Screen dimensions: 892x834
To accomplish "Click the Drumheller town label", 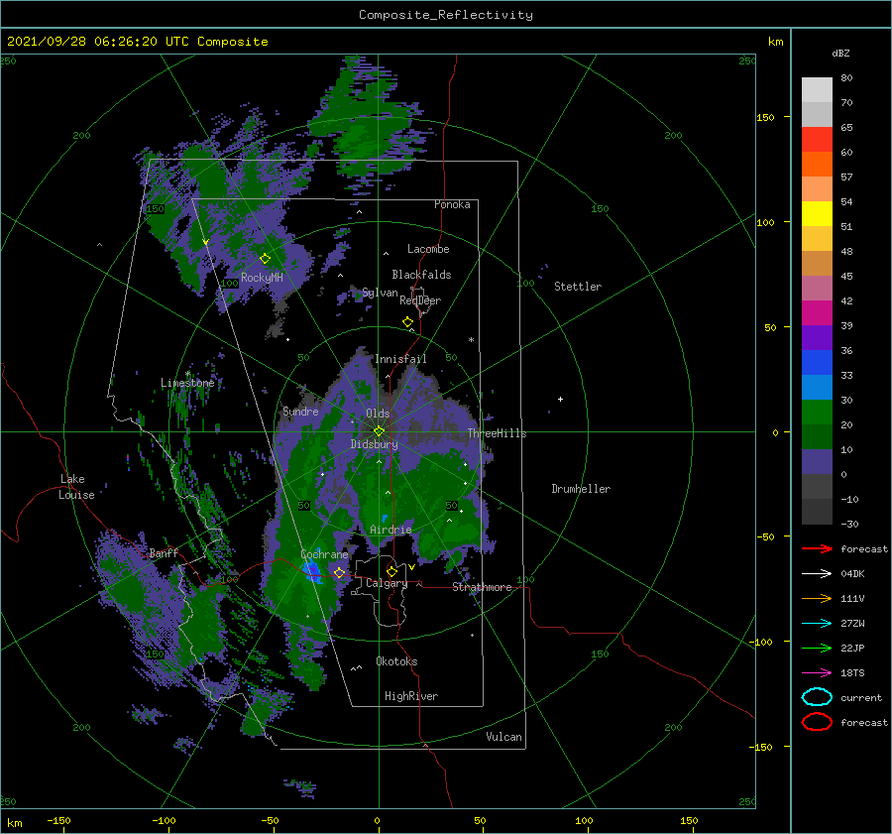I will pos(581,489).
